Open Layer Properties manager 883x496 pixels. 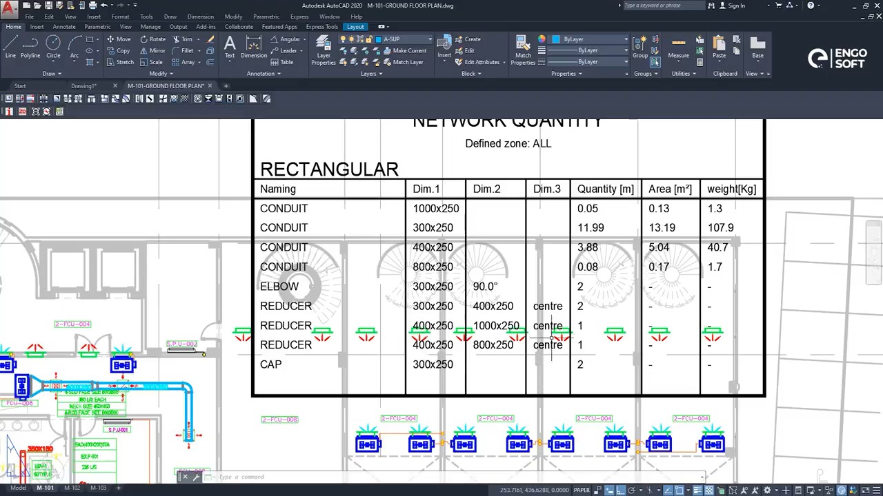[323, 51]
